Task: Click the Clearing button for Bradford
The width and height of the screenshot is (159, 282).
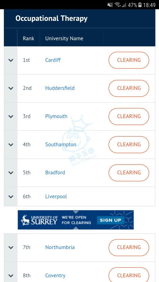Action: 129,173
